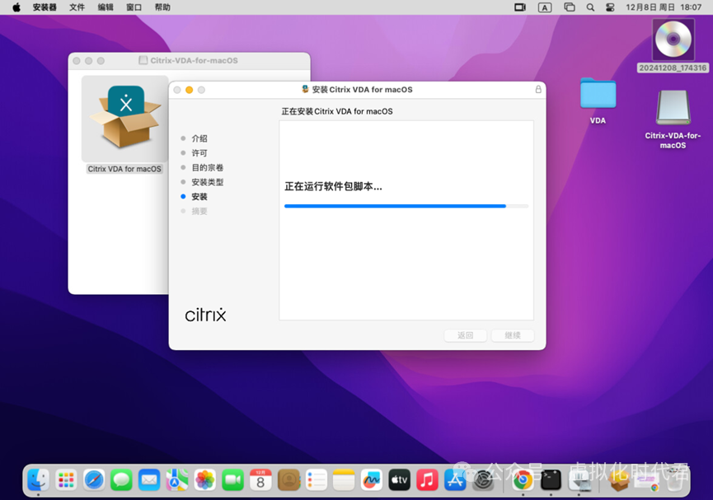This screenshot has height=500, width=713.
Task: Open Reminders app in the Dock
Action: click(316, 480)
